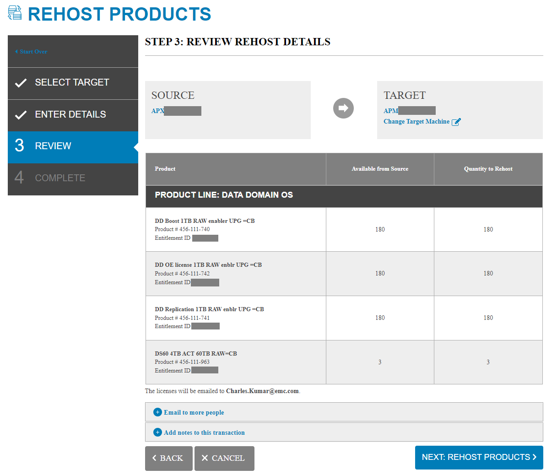Click plus icon next to Email to more people

coord(157,412)
